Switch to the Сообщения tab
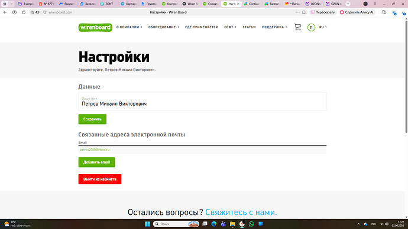This screenshot has width=408, height=229. coord(252,4)
